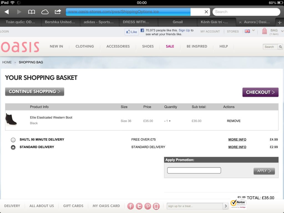Click the black boot product thumbnail
Viewport: 284px width, 213px height.
(11, 119)
